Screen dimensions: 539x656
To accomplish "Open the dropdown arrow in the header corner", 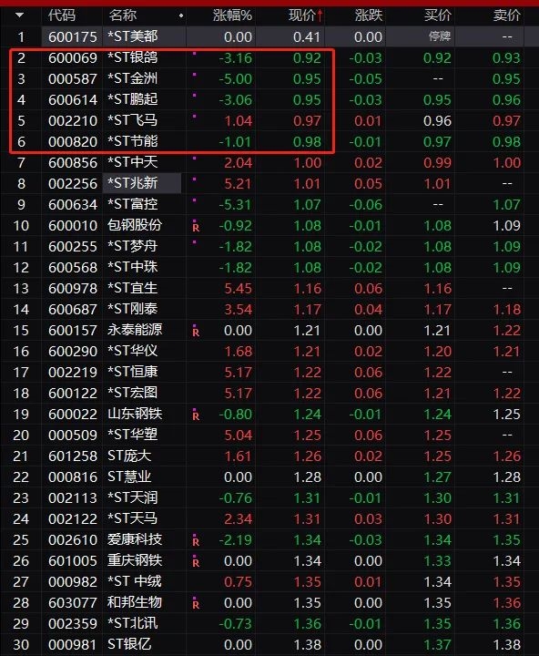I will coord(19,15).
